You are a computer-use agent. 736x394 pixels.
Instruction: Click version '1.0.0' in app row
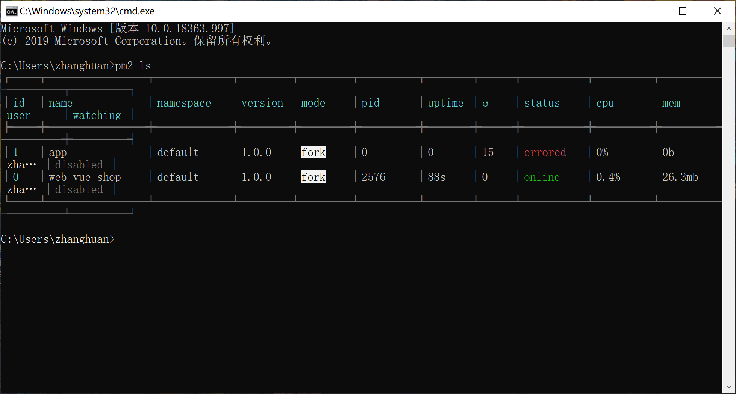click(256, 152)
